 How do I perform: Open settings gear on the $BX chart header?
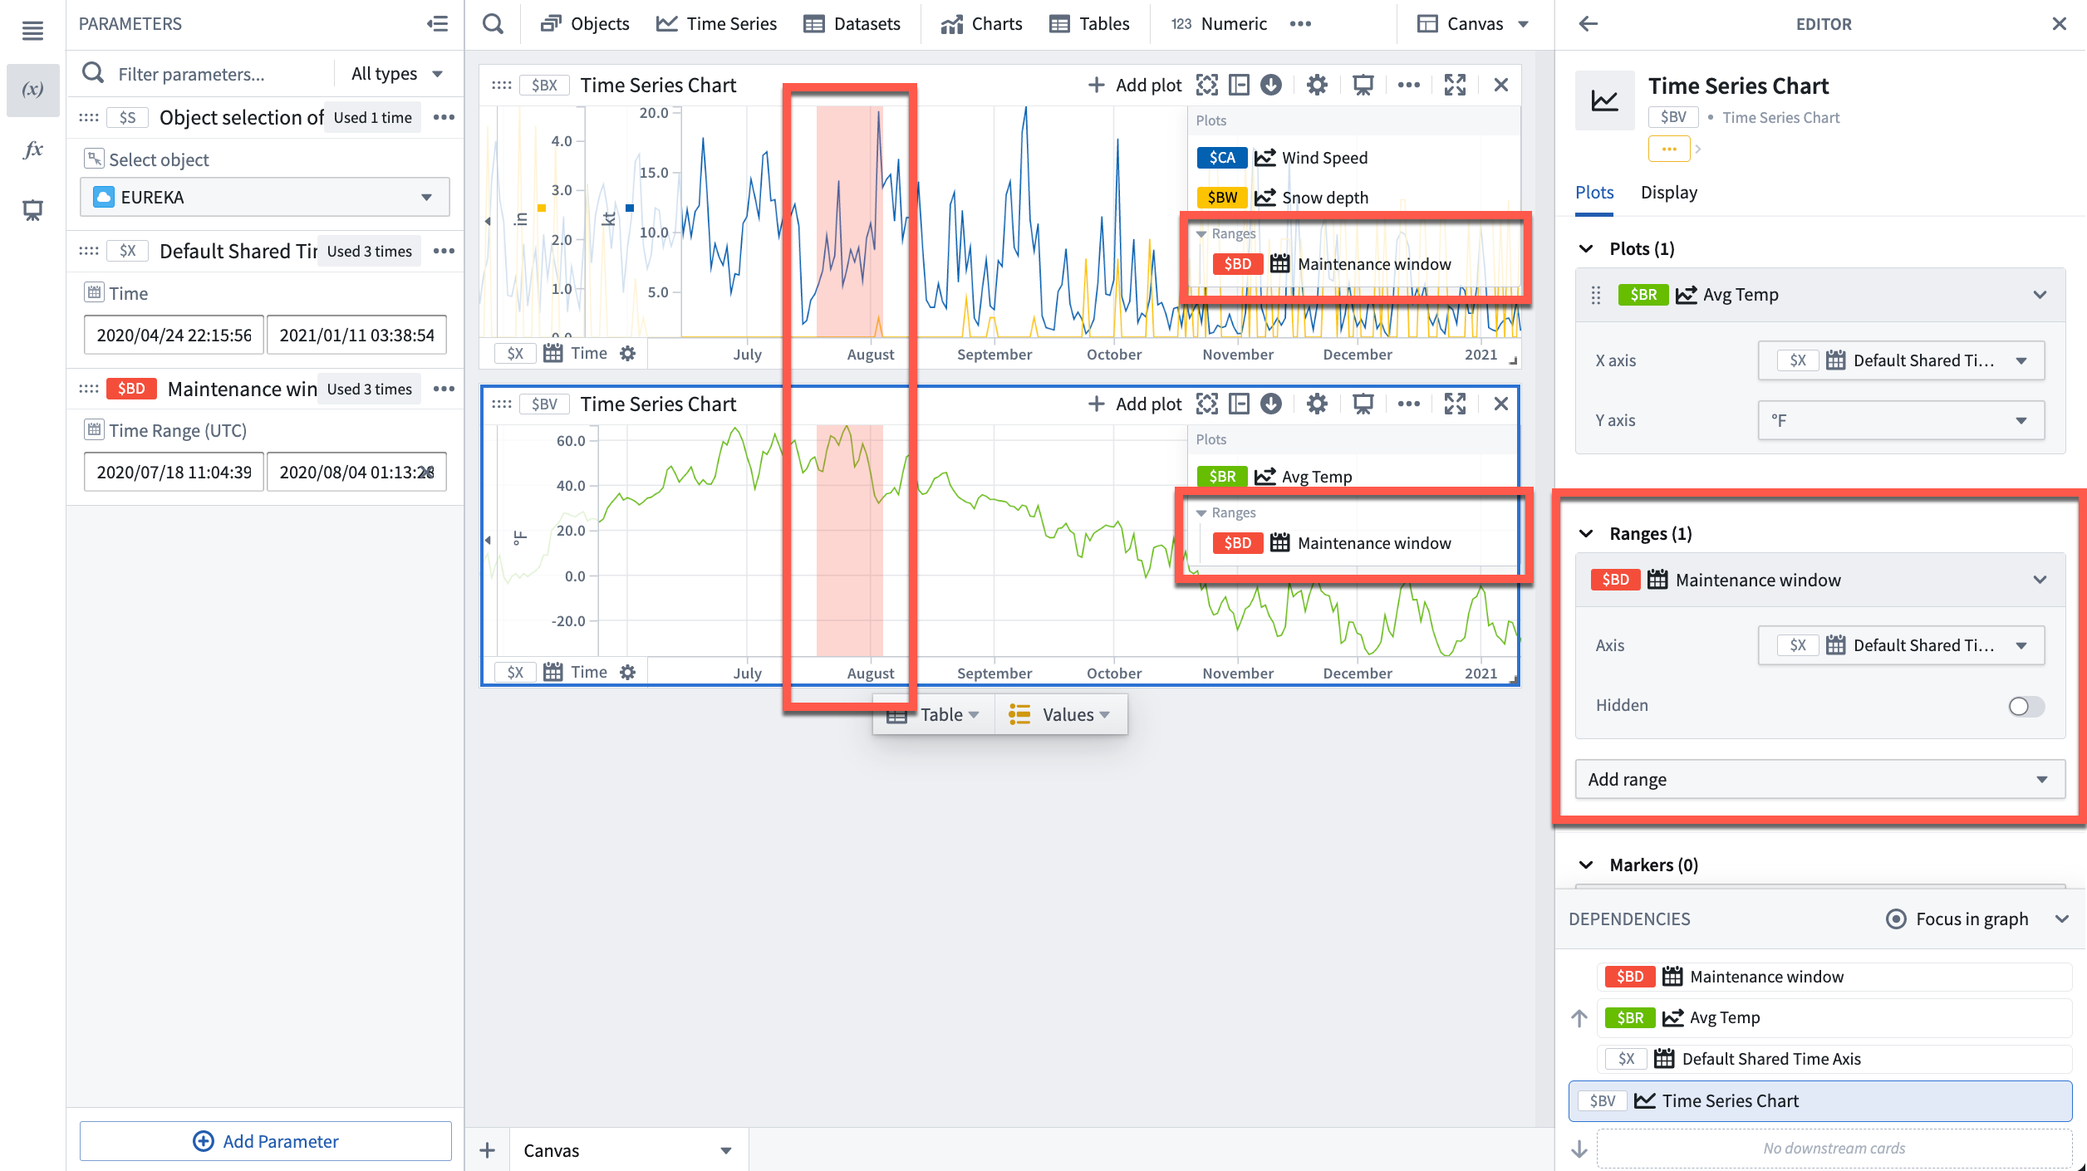click(1317, 85)
